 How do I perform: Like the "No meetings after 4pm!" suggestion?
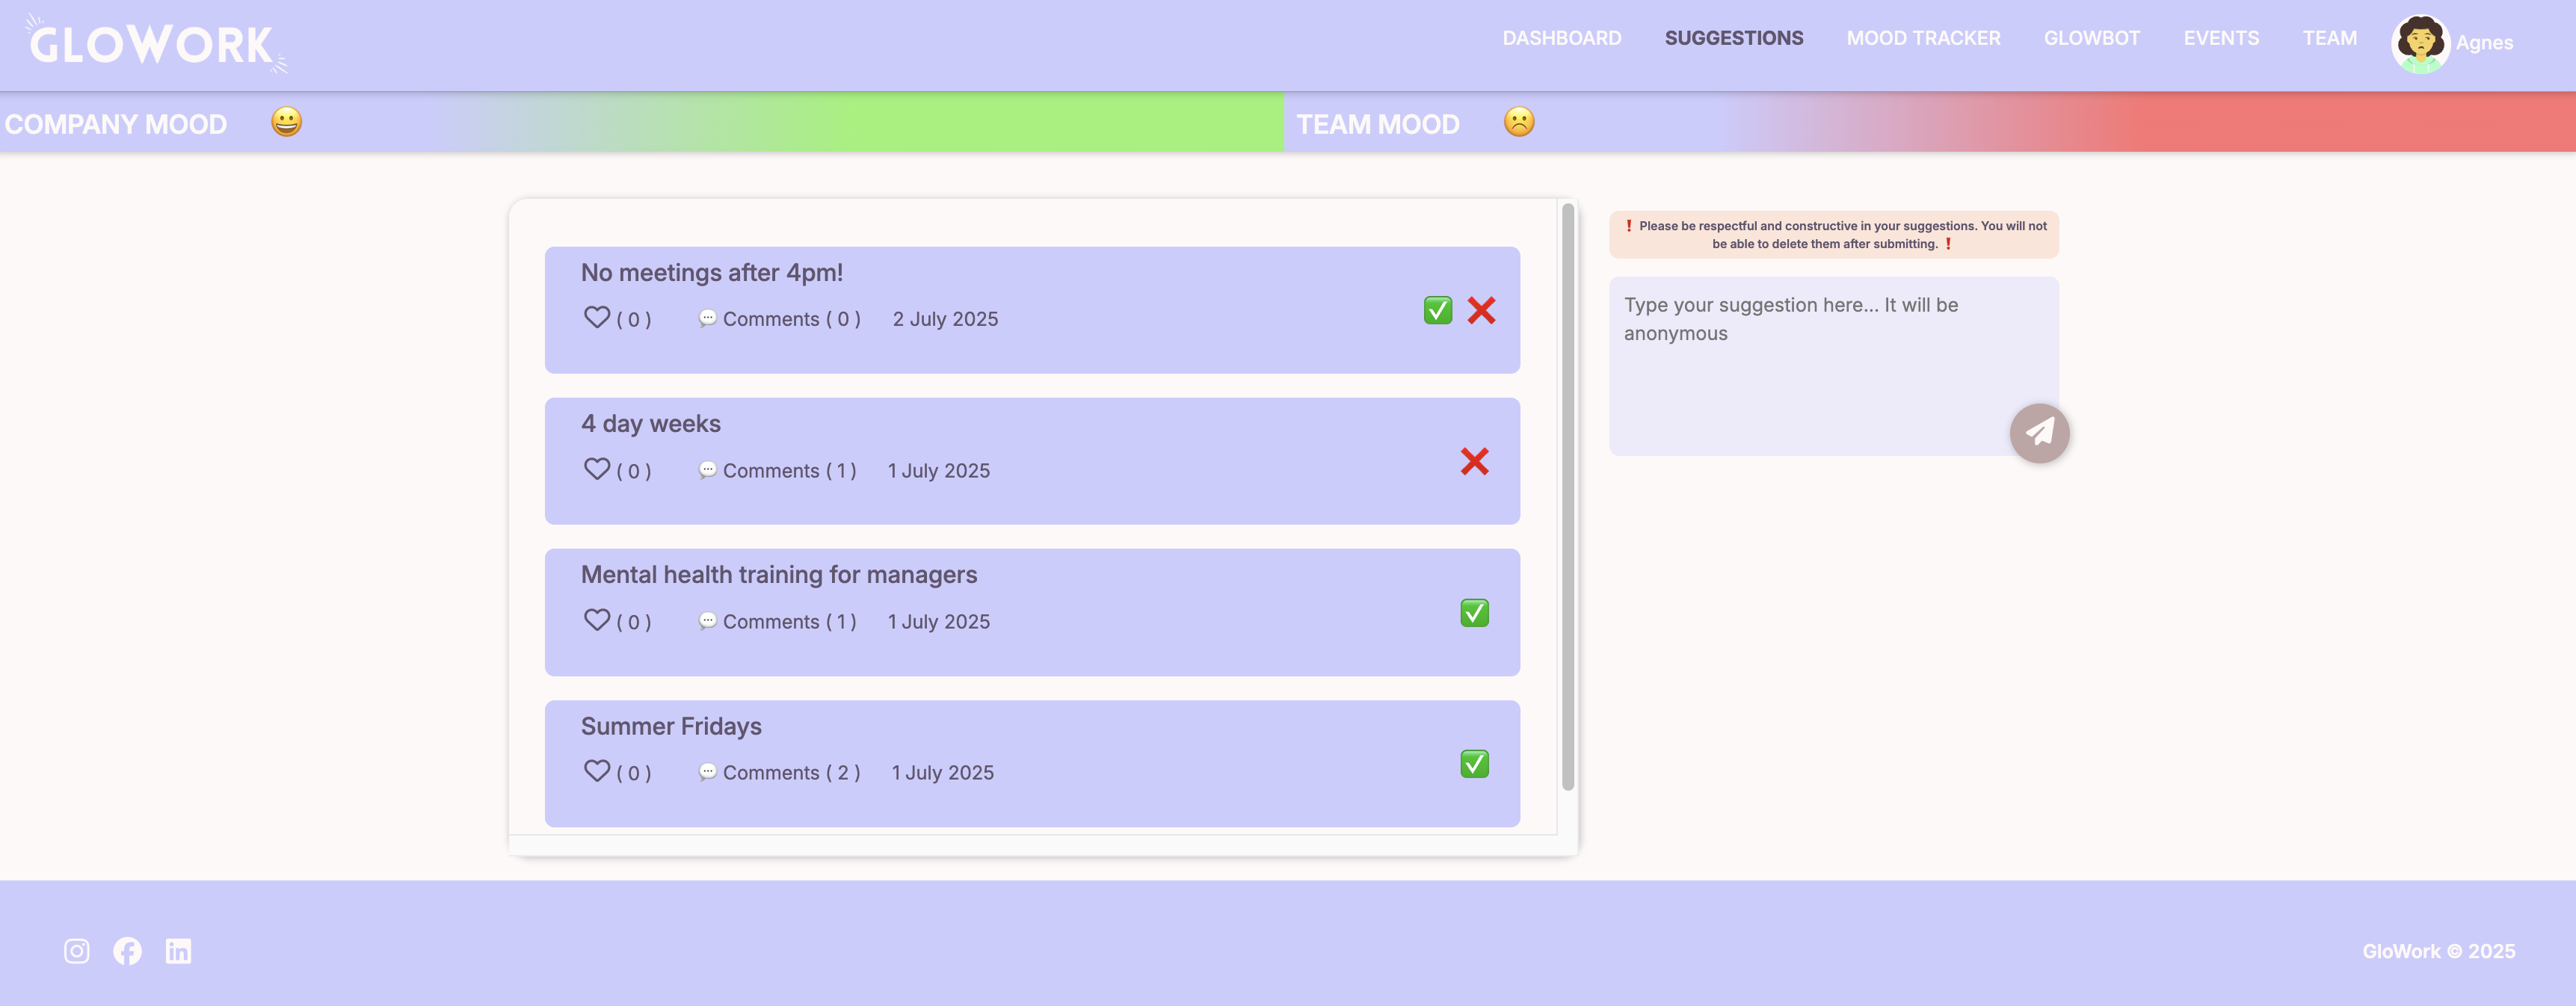(597, 317)
